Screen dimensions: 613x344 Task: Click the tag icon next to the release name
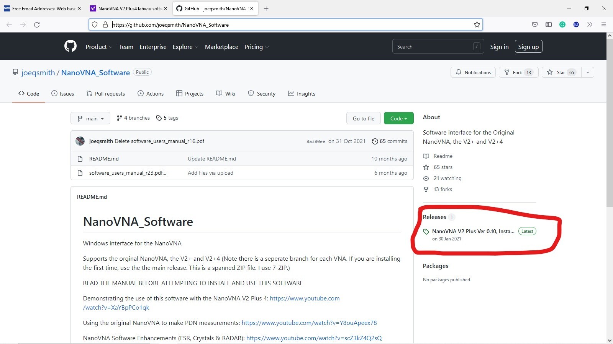[x=426, y=232]
